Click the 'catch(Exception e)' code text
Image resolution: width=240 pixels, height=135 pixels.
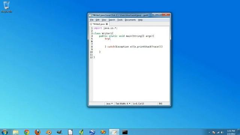coord(120,46)
